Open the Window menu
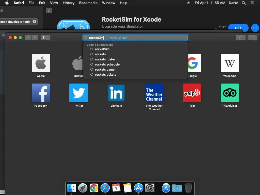 [x=109, y=3]
